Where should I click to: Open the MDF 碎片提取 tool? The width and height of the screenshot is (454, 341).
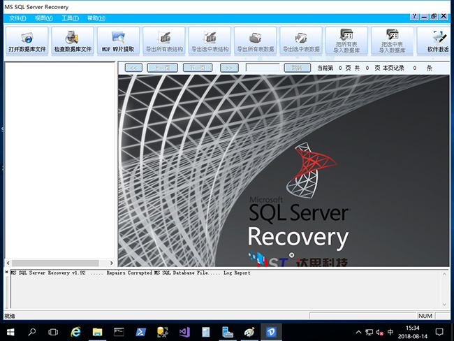(118, 41)
